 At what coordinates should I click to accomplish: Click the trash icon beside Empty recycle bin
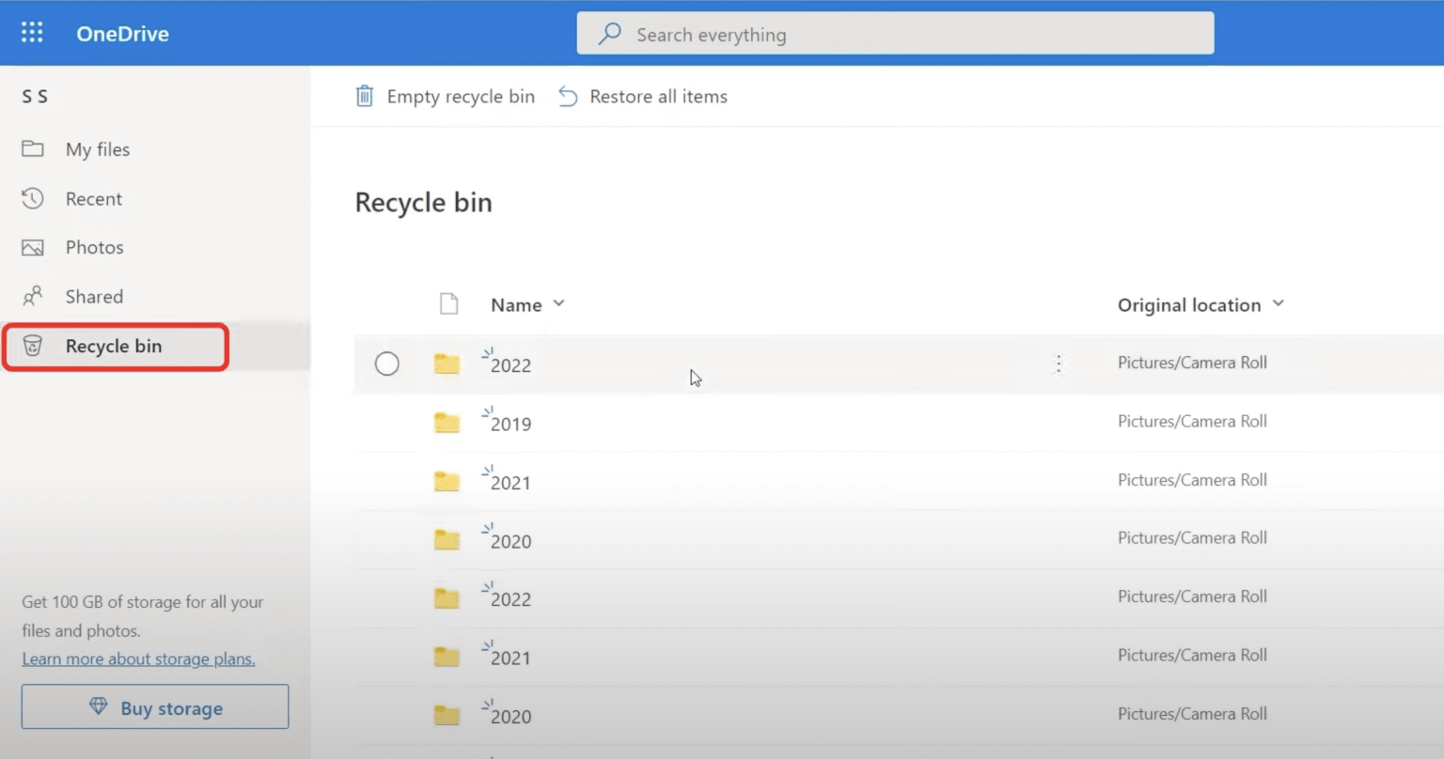tap(365, 96)
